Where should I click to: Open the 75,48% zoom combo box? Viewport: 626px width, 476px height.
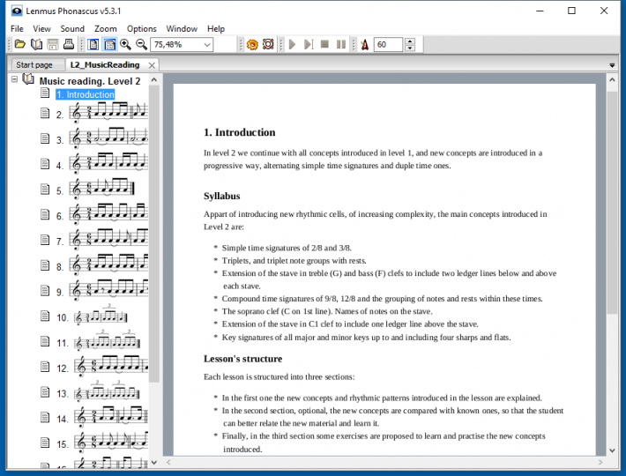coord(182,44)
